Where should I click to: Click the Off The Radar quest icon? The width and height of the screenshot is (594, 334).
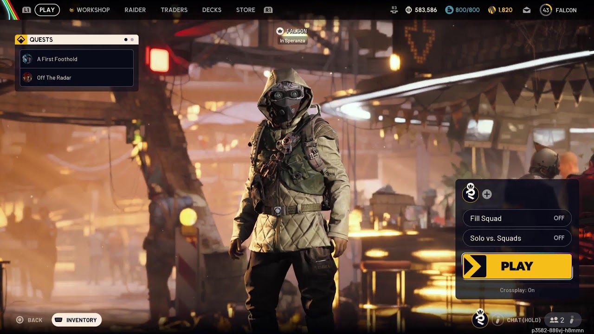coord(27,77)
